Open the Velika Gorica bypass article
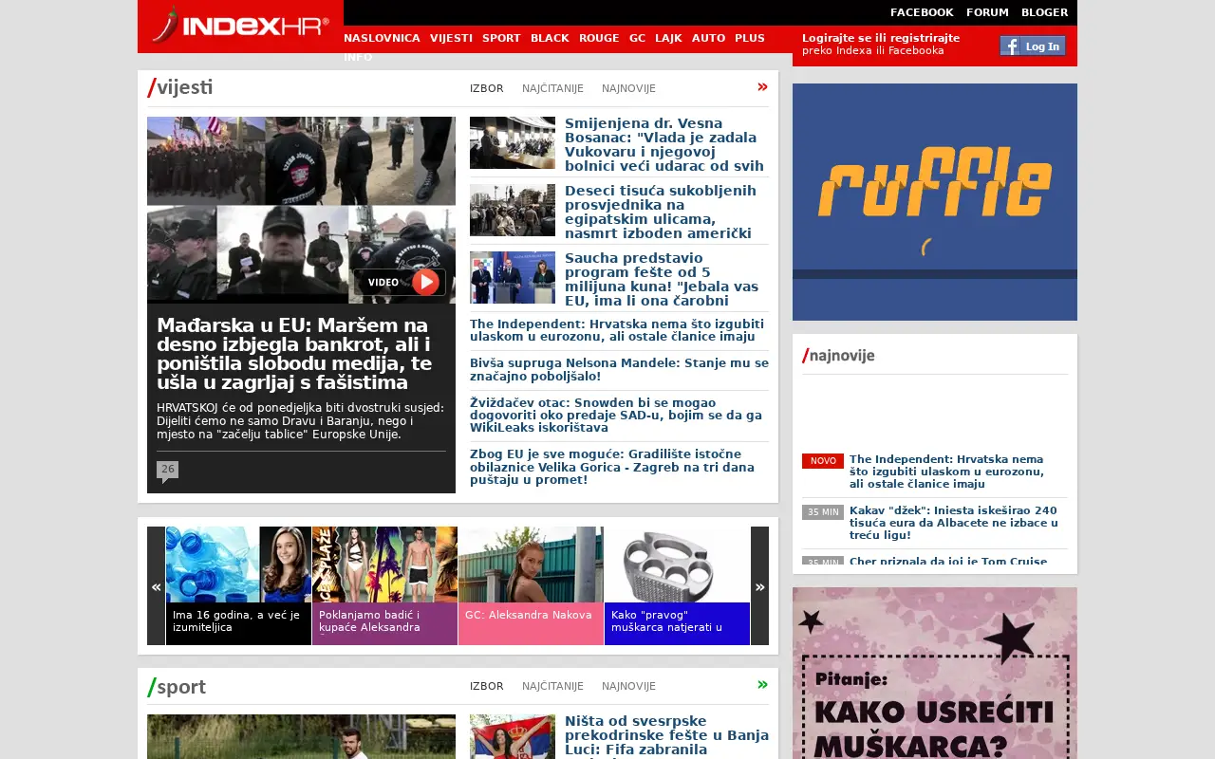 click(612, 467)
